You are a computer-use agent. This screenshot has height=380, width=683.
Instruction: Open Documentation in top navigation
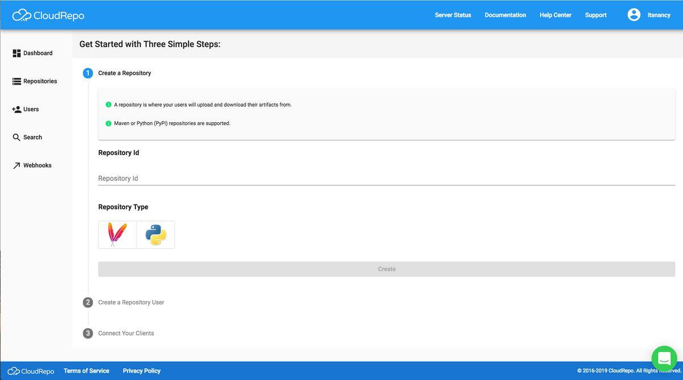tap(505, 15)
